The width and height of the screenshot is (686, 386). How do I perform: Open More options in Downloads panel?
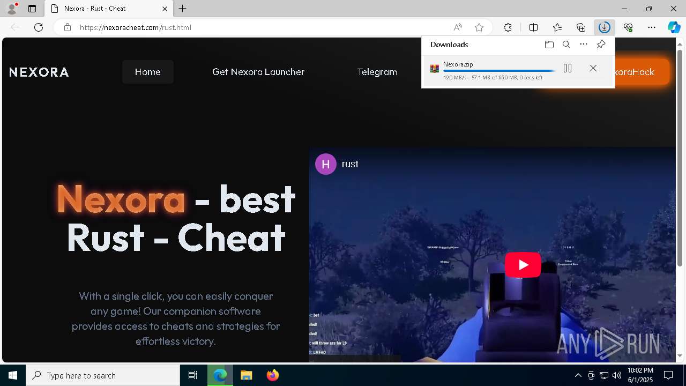click(x=584, y=44)
